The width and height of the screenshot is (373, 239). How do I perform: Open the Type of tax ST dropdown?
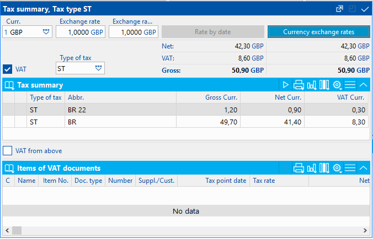(x=98, y=69)
